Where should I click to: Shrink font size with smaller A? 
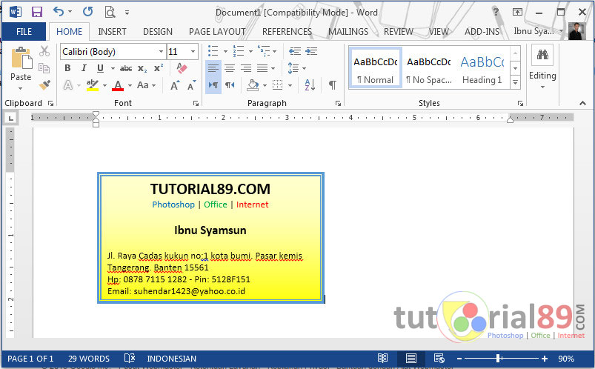(x=192, y=85)
